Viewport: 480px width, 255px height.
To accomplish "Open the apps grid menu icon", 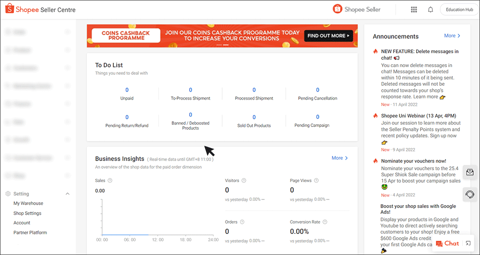I will click(x=414, y=10).
